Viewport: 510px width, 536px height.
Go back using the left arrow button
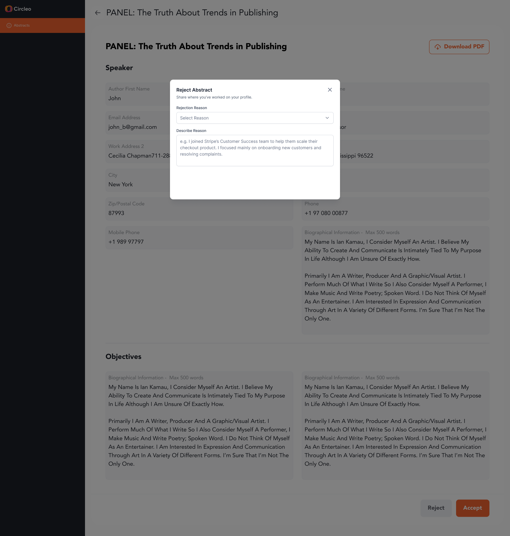(97, 13)
